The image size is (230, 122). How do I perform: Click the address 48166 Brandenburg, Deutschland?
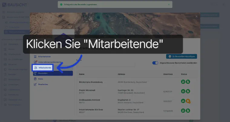(132, 82)
